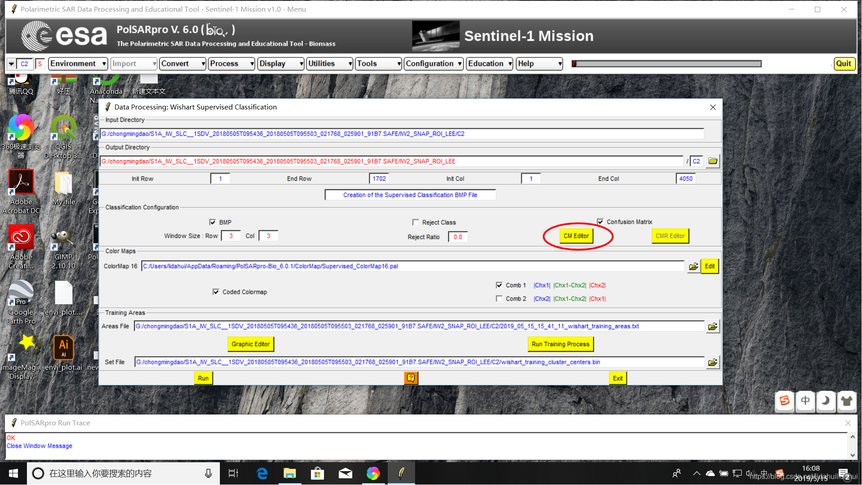Expand the Convert dropdown menu
The height and width of the screenshot is (485, 862).
pos(183,64)
